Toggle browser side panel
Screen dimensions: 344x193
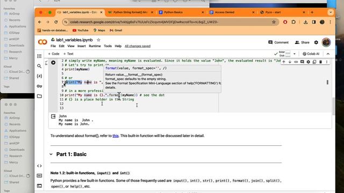(x=314, y=22)
